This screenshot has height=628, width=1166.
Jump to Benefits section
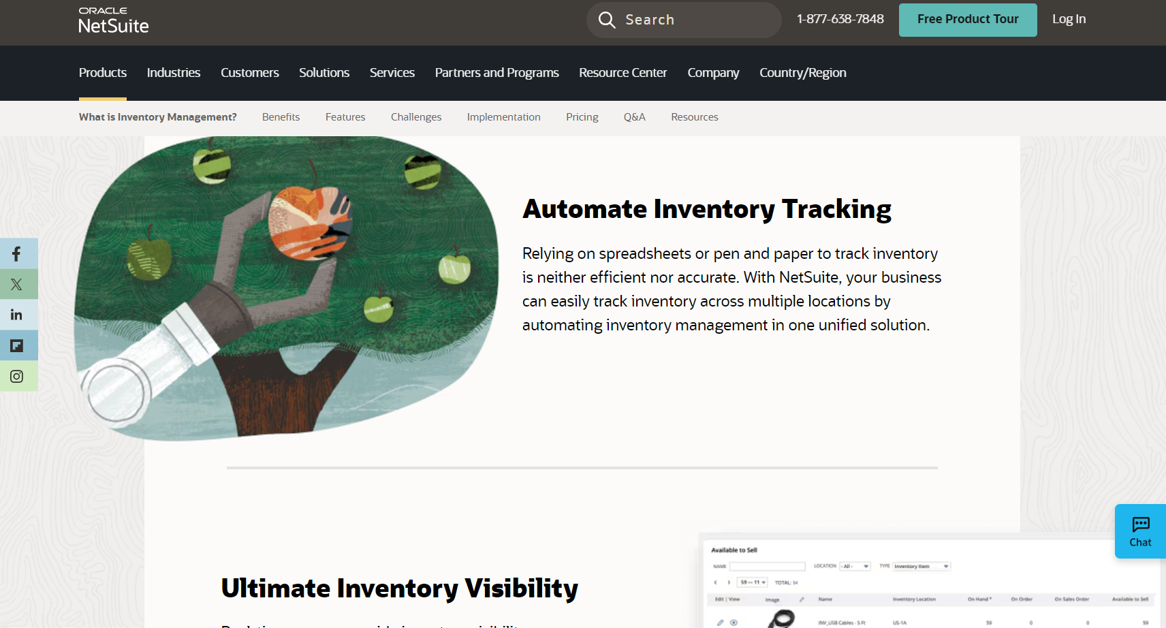[281, 117]
